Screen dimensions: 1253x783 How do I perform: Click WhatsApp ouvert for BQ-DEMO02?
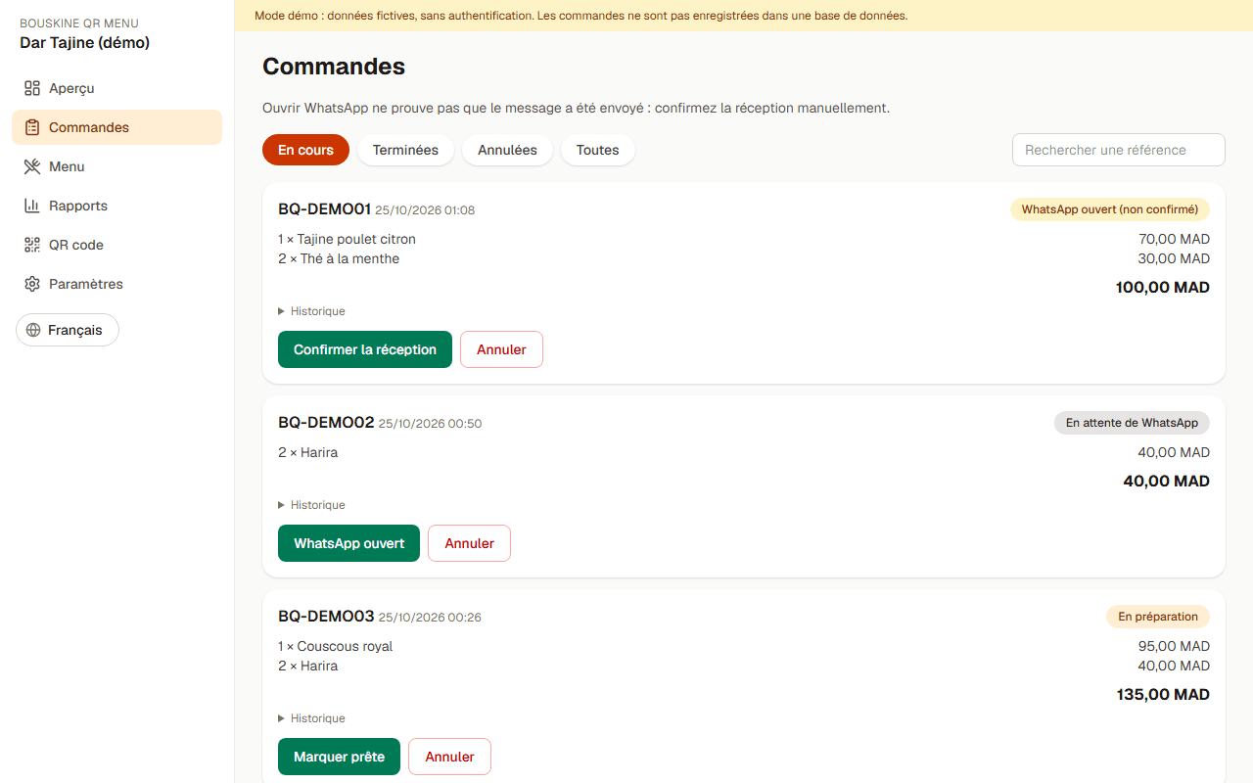(x=348, y=543)
